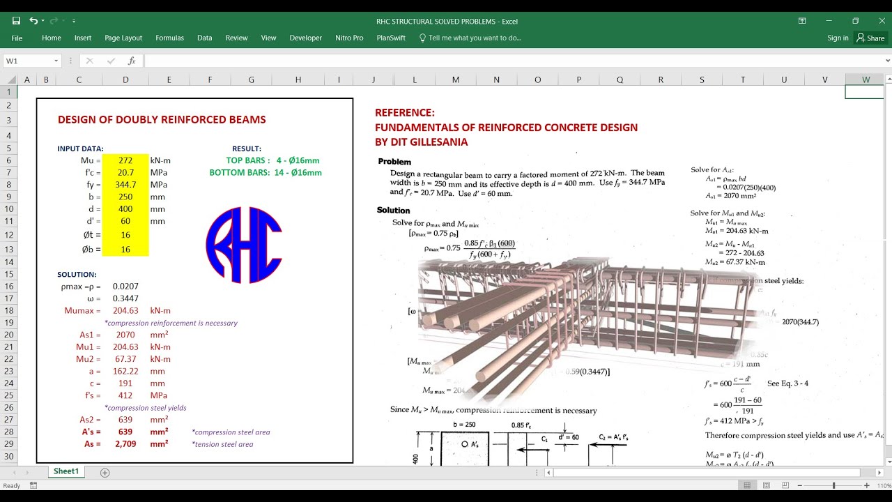Screen dimensions: 892x502
Task: Click the Insert Function fx icon
Action: [132, 61]
